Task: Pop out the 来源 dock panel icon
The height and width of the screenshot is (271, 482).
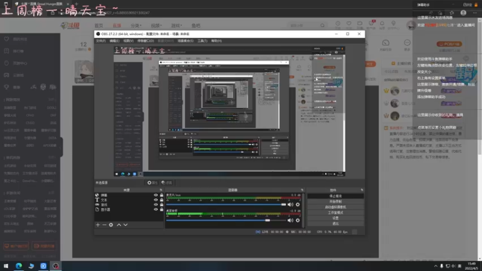Action: [x=161, y=190]
